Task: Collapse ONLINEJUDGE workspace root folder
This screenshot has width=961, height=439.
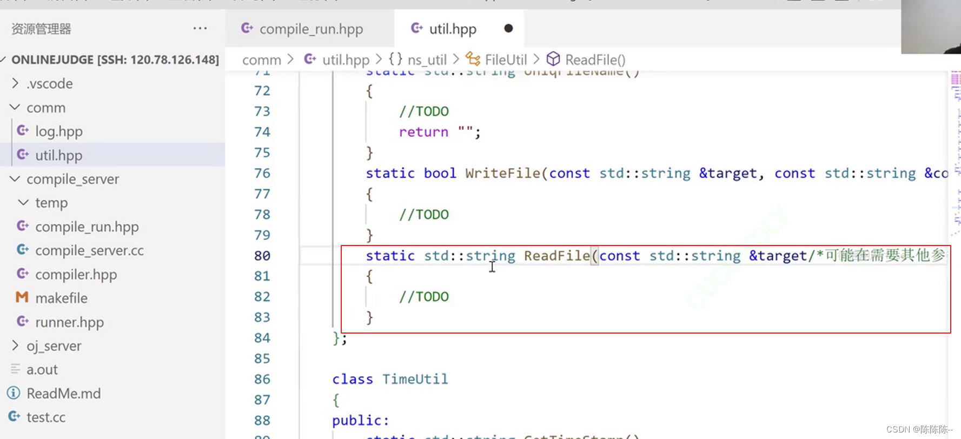Action: [x=112, y=59]
